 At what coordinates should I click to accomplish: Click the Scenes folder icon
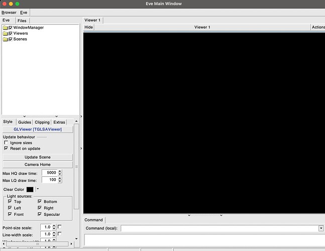tap(6, 39)
